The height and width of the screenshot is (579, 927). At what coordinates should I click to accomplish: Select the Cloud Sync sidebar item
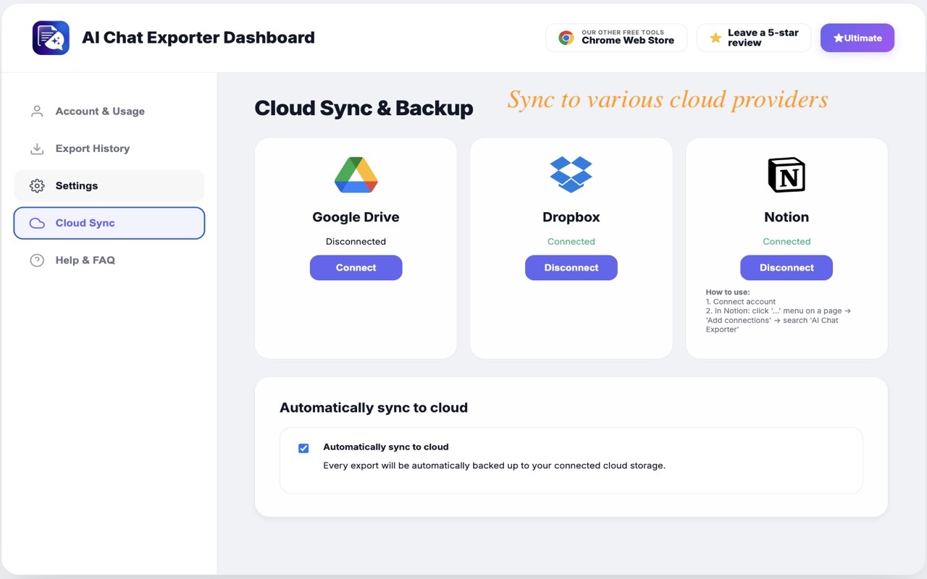109,223
